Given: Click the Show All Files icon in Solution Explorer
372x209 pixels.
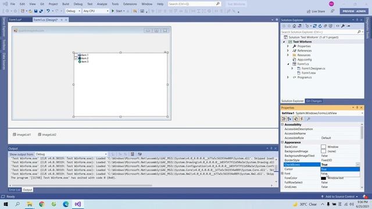Looking at the screenshot, I should (331, 26).
